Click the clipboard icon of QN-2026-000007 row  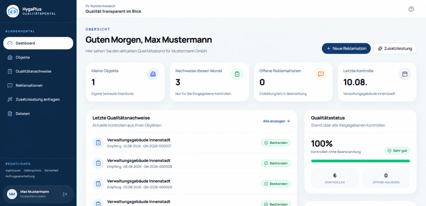[x=98, y=143]
